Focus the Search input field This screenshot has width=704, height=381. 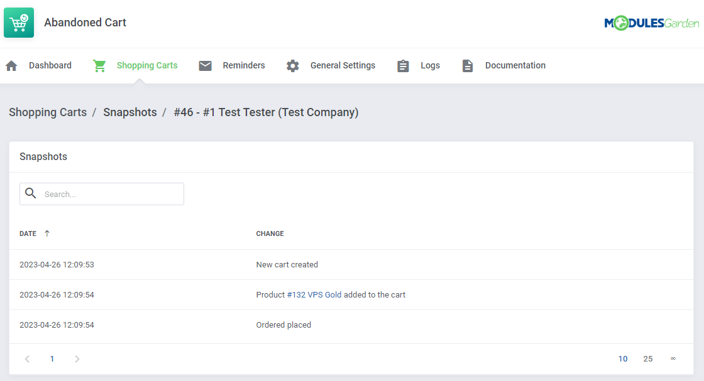click(102, 194)
